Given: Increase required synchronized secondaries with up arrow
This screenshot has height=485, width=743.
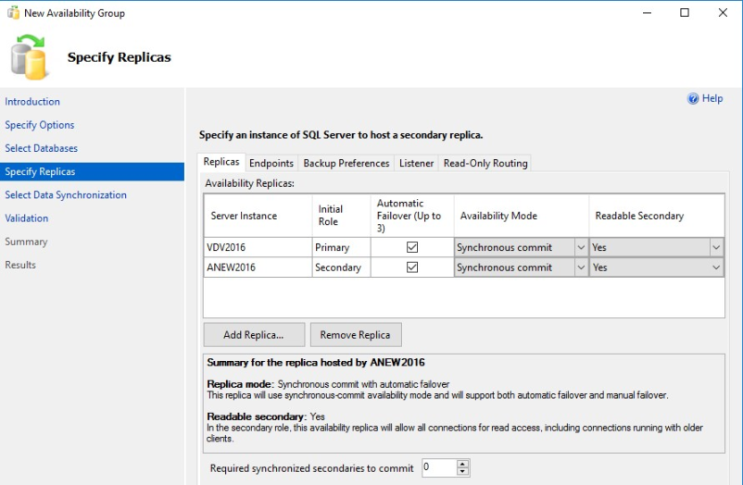Looking at the screenshot, I should (x=463, y=464).
